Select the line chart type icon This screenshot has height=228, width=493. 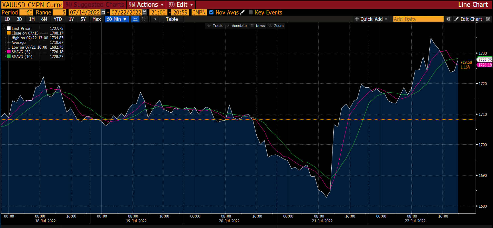135,19
